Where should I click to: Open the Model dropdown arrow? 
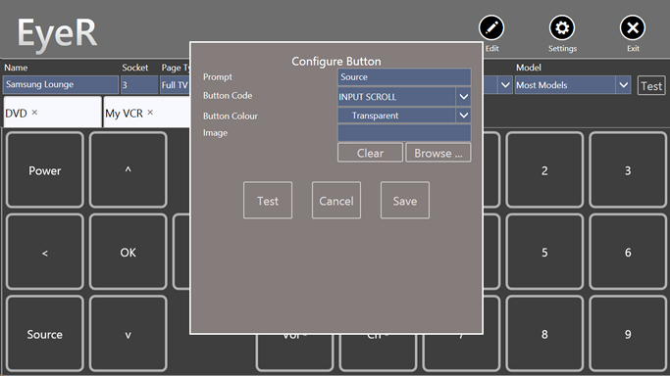coord(624,85)
